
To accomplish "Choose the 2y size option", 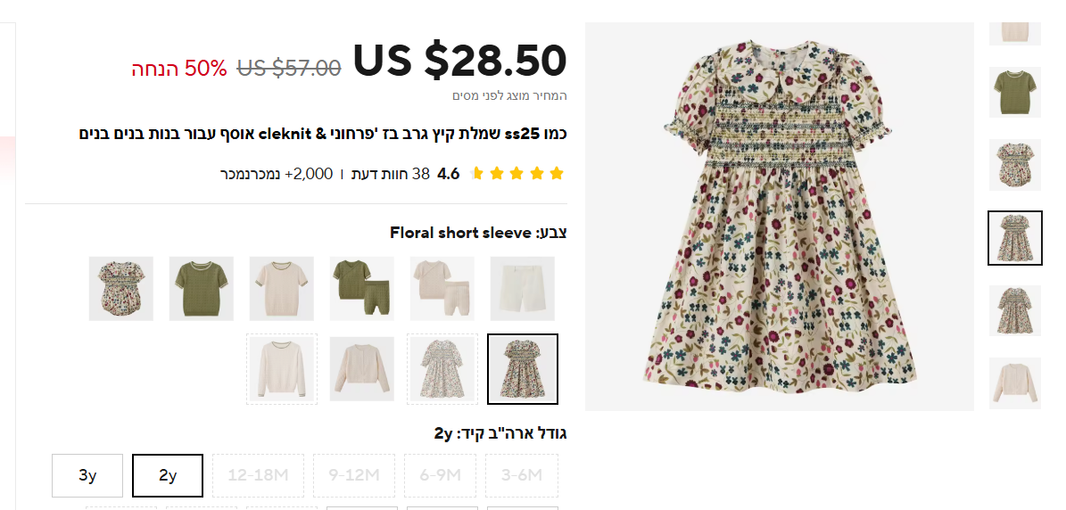I will tap(168, 475).
